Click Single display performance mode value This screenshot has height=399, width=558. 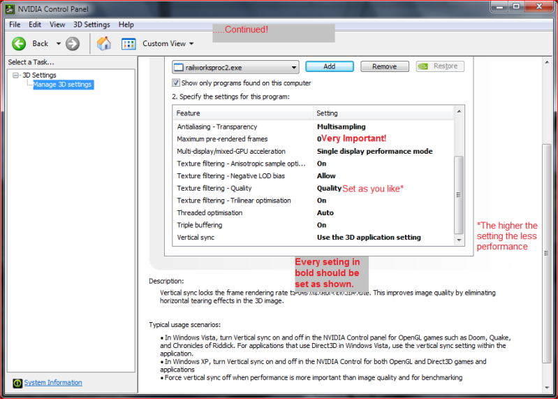click(x=375, y=151)
